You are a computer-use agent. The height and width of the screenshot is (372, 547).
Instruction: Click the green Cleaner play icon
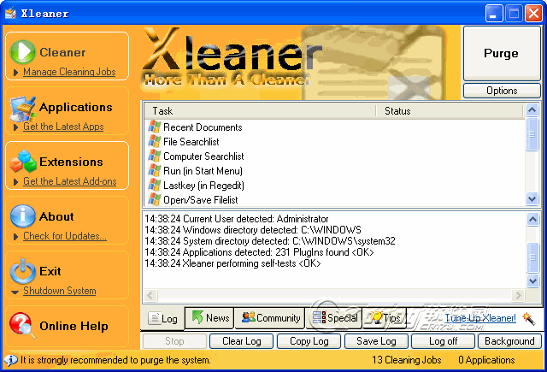coord(22,51)
